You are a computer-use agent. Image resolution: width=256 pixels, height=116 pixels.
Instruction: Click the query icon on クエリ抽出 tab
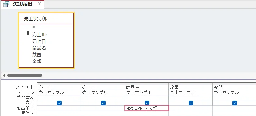click(6, 4)
